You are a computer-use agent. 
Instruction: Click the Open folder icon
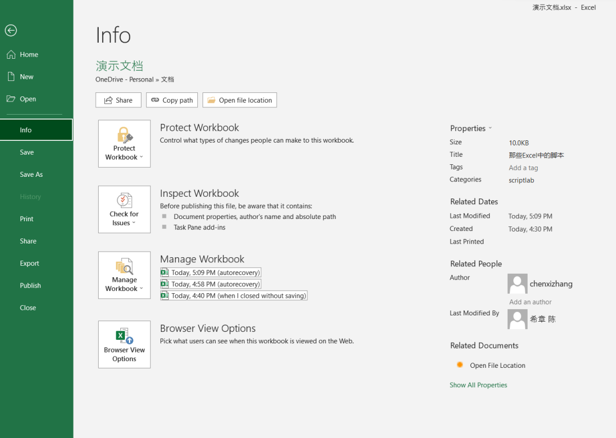click(x=11, y=99)
